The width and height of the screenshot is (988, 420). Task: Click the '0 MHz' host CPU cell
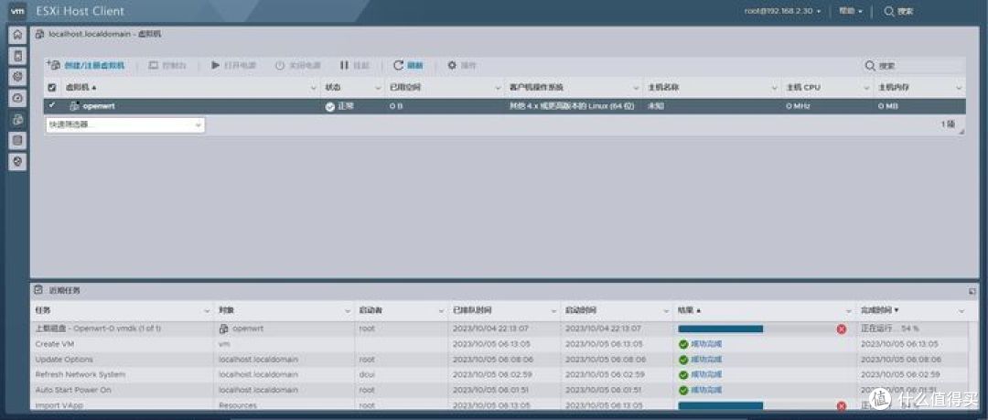tap(798, 106)
